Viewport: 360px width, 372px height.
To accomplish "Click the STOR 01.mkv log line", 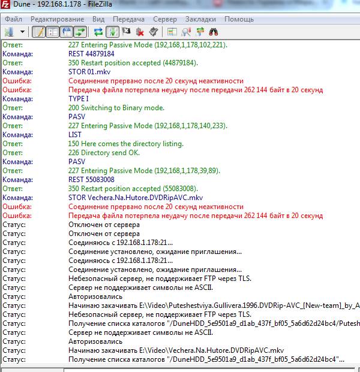I will [86, 72].
